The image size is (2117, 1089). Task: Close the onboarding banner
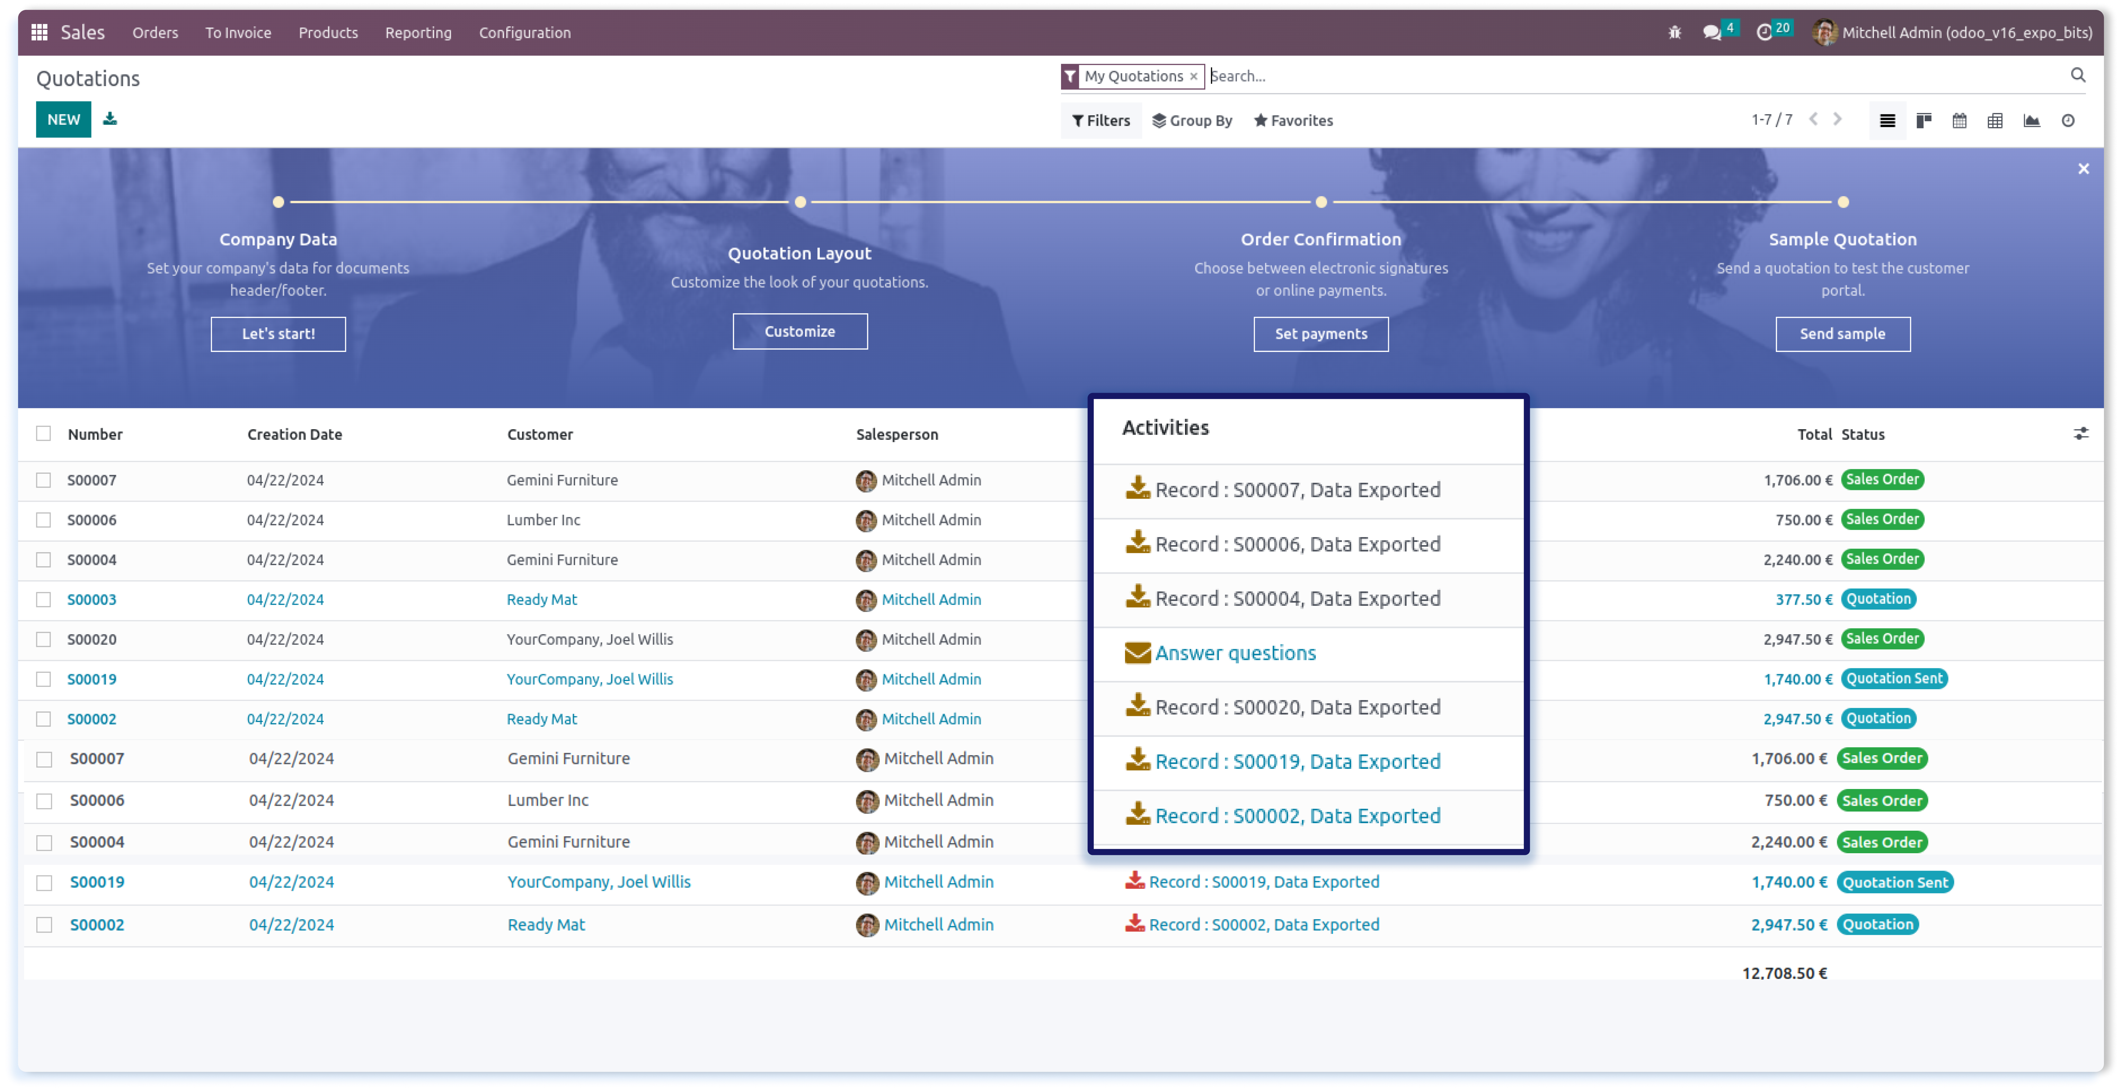click(2083, 168)
